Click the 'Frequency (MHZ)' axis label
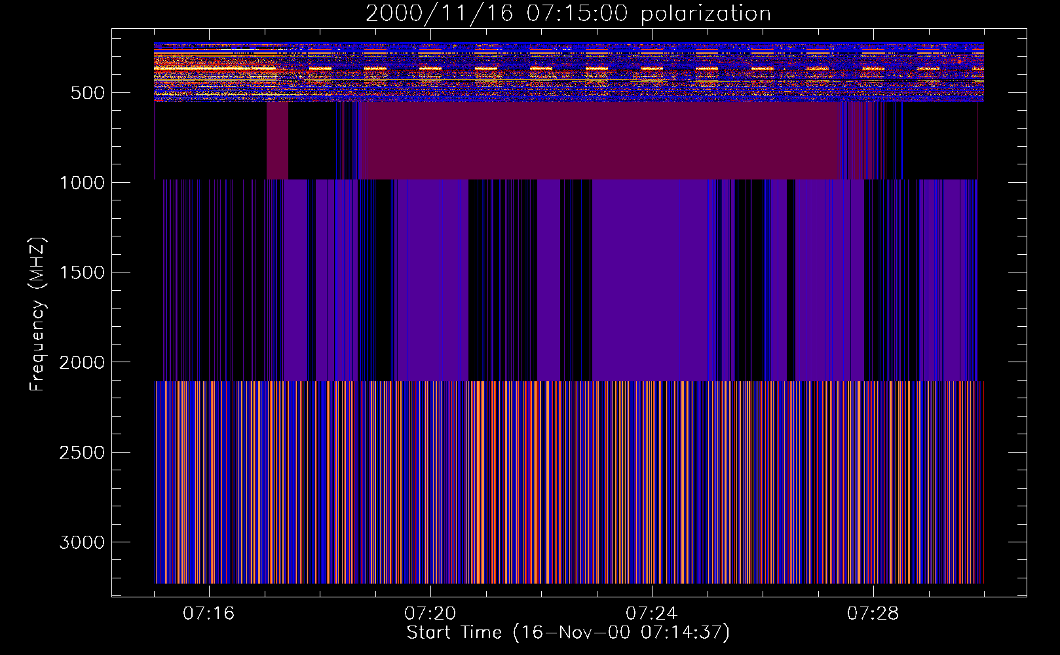This screenshot has width=1060, height=655. 37,314
